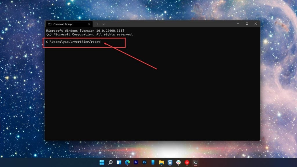The image size is (297, 167).
Task: Open the Windows Start menu
Action: point(102,162)
